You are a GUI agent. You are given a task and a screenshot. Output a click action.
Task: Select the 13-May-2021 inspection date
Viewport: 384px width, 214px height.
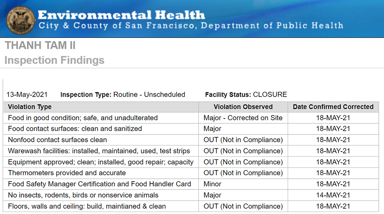(27, 95)
